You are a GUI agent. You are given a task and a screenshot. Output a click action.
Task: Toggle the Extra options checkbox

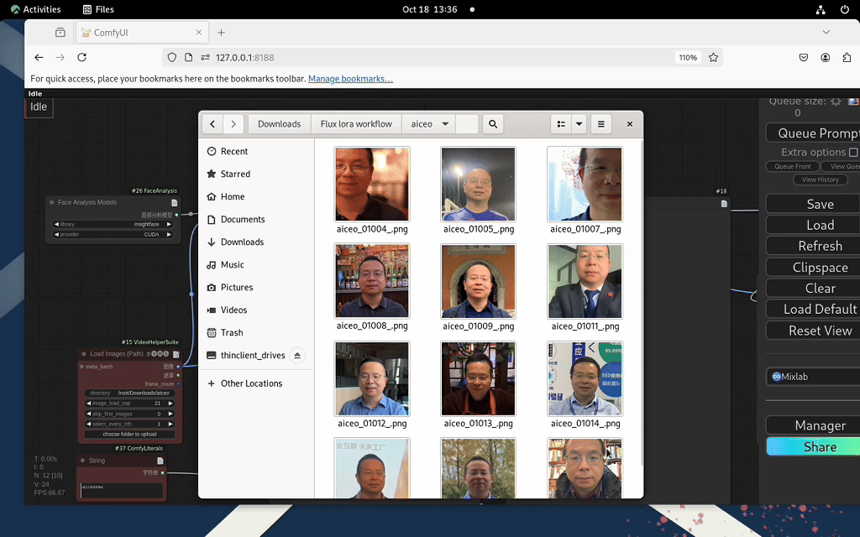point(853,153)
